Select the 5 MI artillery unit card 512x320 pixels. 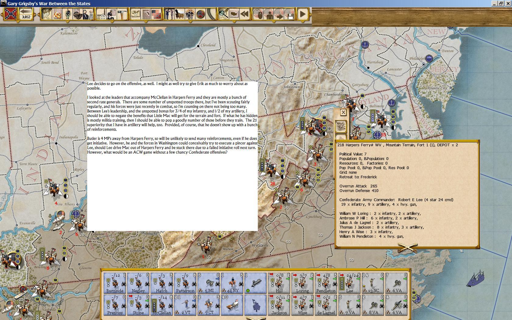[x=209, y=283]
